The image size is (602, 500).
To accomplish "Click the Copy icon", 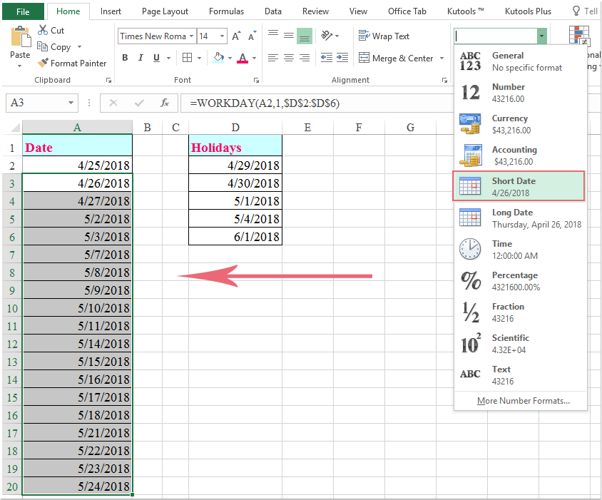I will [50, 46].
